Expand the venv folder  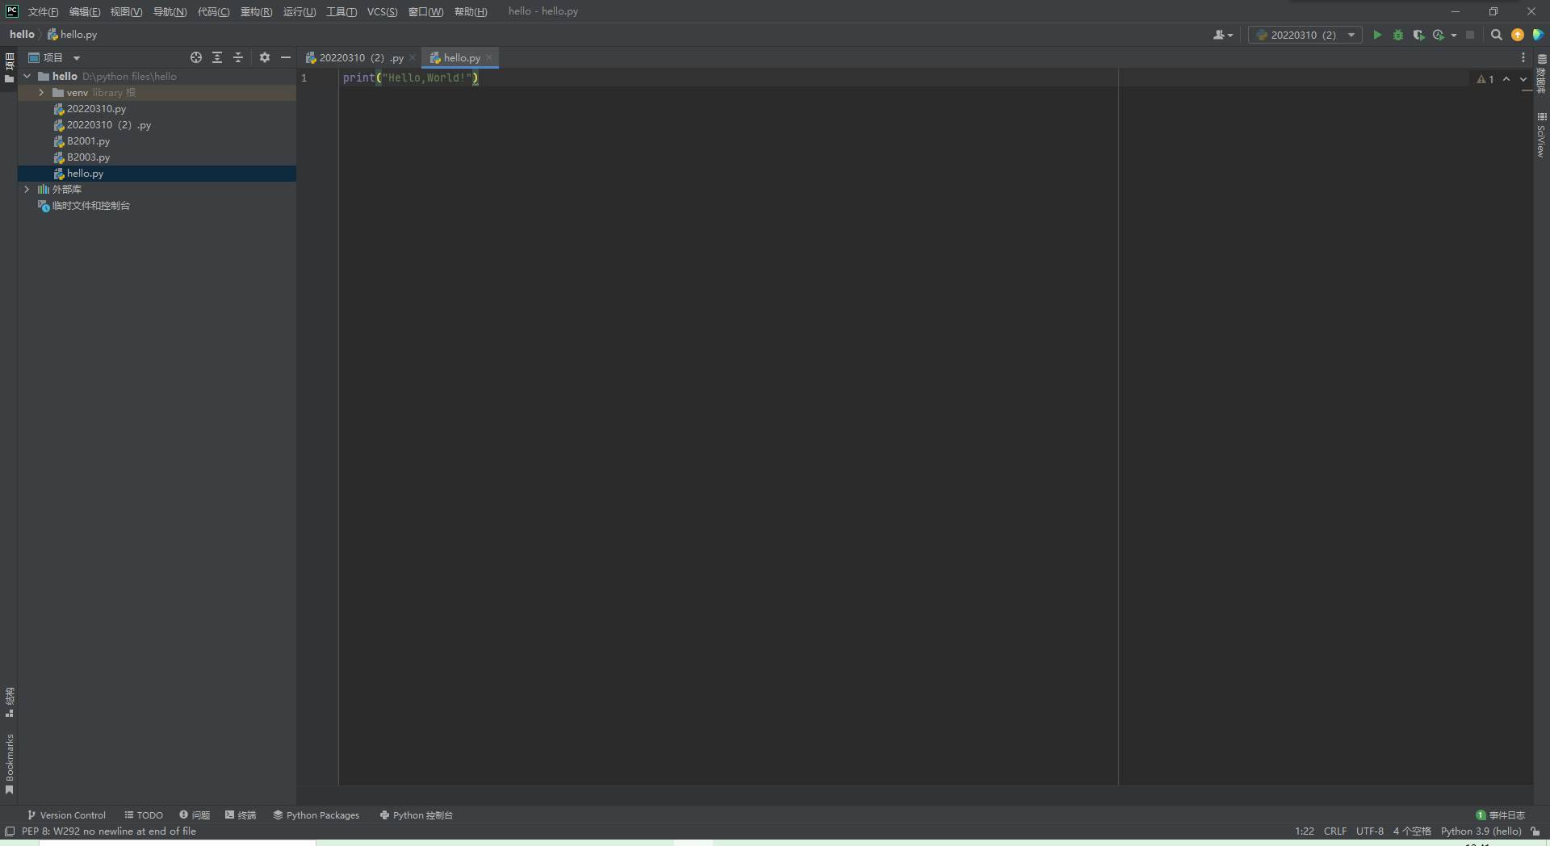[x=41, y=93]
